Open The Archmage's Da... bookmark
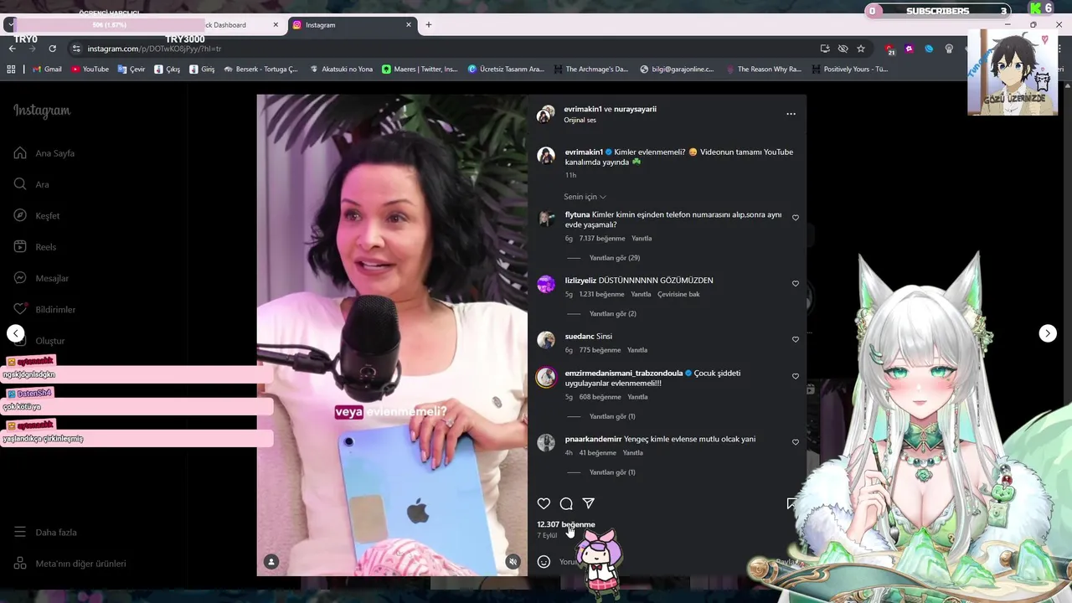Screen dimensions: 1072x603 point(590,70)
